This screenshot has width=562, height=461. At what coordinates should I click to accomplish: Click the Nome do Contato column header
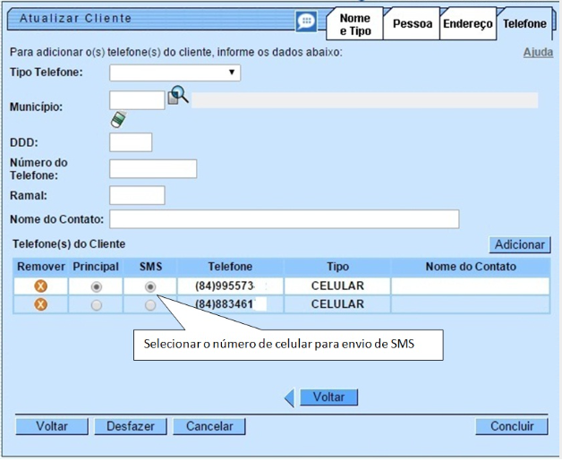coord(471,267)
